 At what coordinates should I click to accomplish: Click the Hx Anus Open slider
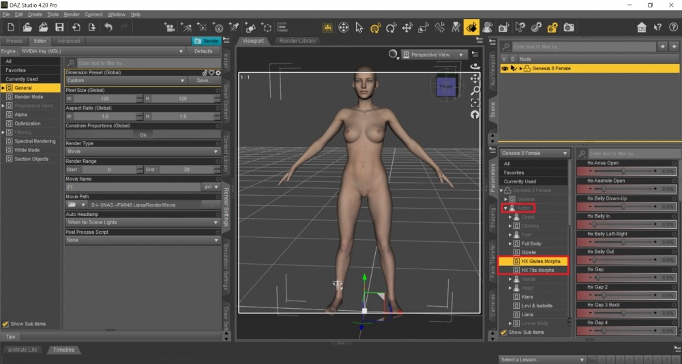(x=623, y=171)
